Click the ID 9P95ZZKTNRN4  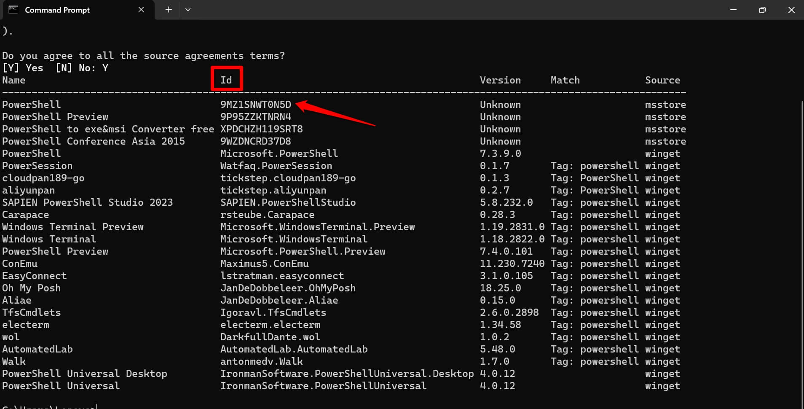point(256,117)
